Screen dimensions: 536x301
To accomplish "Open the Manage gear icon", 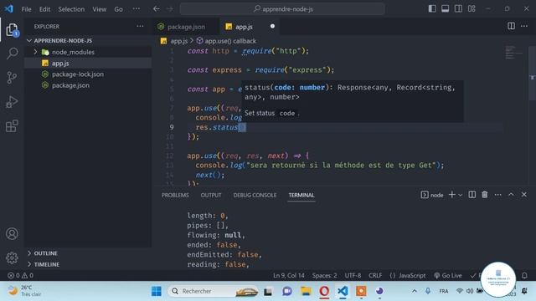I will click(x=12, y=258).
